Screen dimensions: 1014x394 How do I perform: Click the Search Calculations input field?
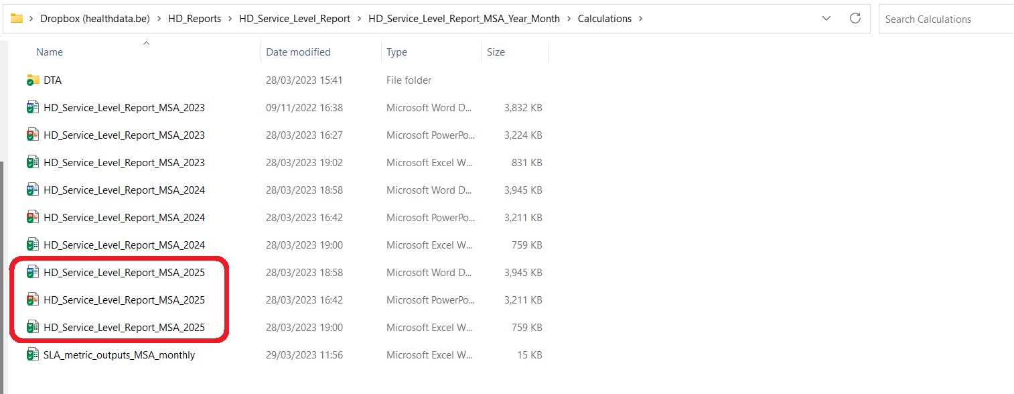click(x=944, y=19)
